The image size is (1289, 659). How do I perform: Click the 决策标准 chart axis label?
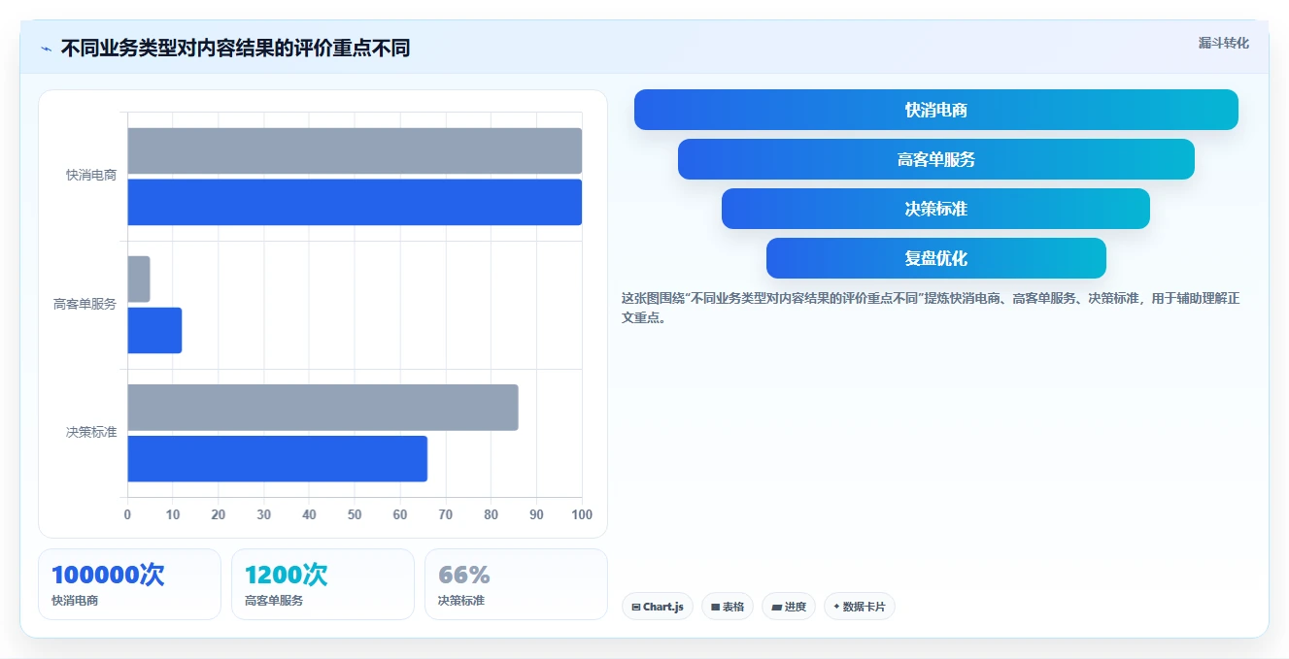coord(91,432)
